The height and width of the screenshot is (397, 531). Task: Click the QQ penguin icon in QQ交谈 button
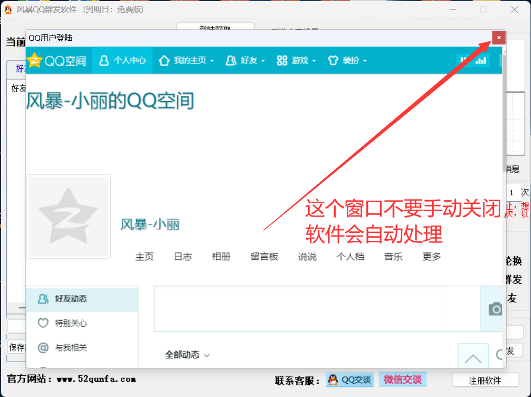[333, 380]
